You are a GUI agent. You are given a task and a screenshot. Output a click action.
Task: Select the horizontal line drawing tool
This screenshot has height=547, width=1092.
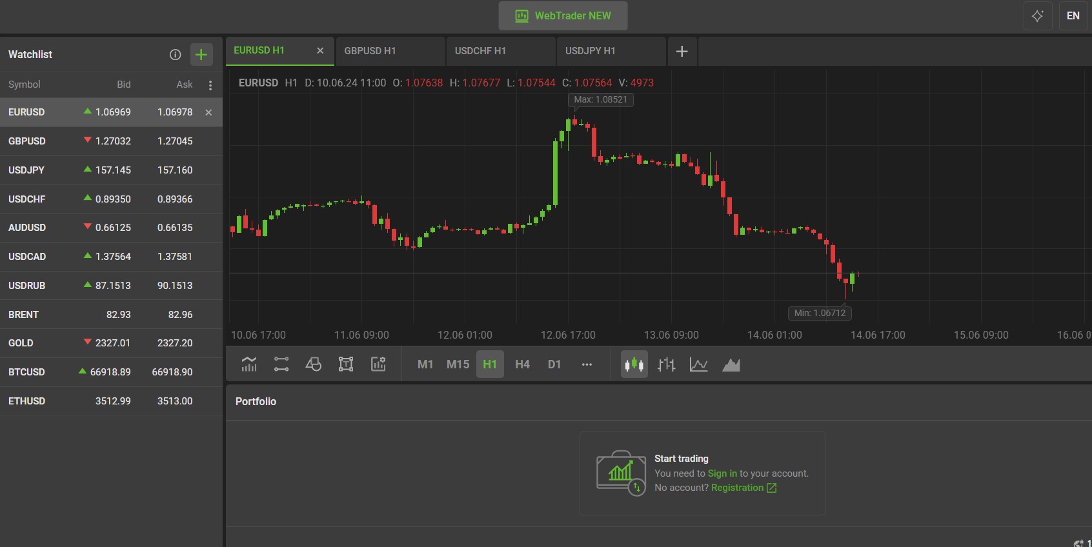pyautogui.click(x=281, y=364)
